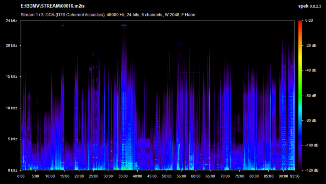Click the 20 kHz frequency label

[12, 45]
